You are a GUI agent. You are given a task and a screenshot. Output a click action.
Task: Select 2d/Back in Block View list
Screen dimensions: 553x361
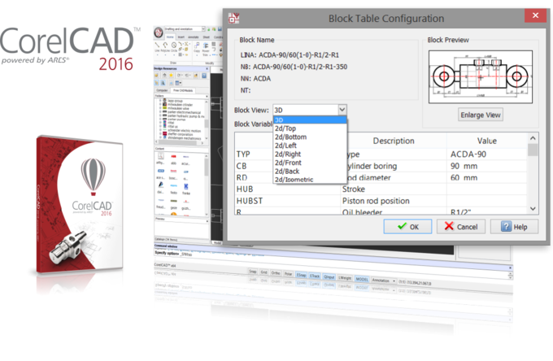point(310,171)
